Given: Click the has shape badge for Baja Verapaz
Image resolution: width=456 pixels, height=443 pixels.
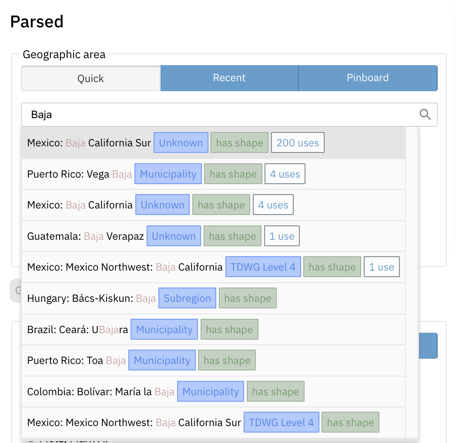Looking at the screenshot, I should tap(232, 236).
